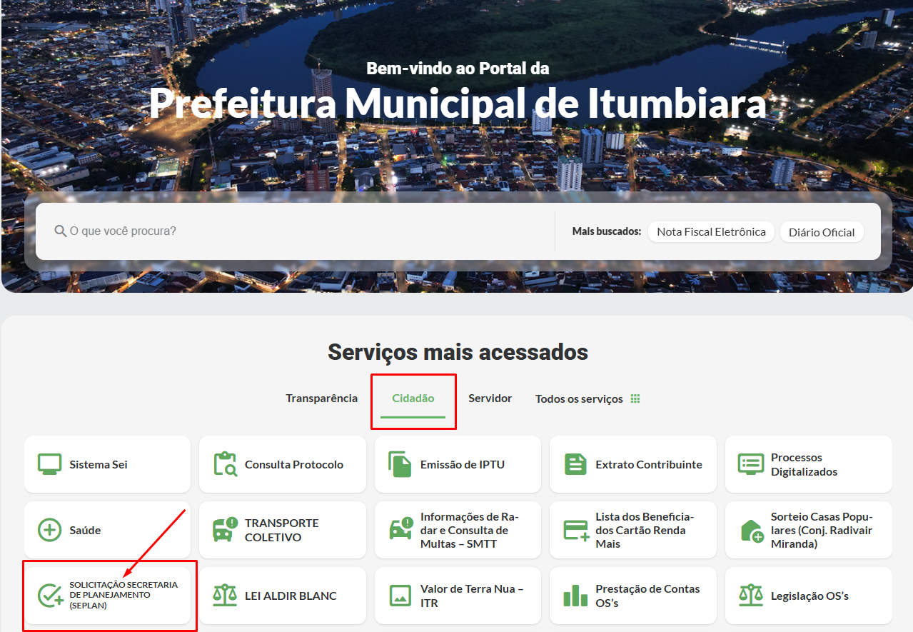
Task: Select the Consulta Protocolo clipboard icon
Action: tap(226, 463)
